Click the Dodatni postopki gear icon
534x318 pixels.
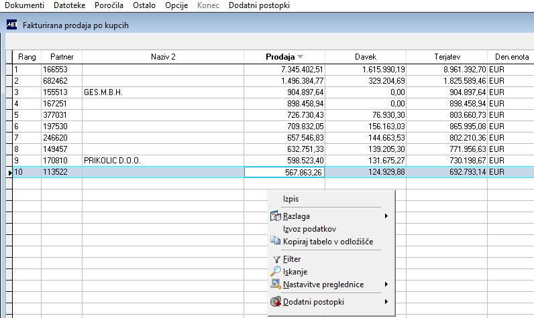point(276,301)
